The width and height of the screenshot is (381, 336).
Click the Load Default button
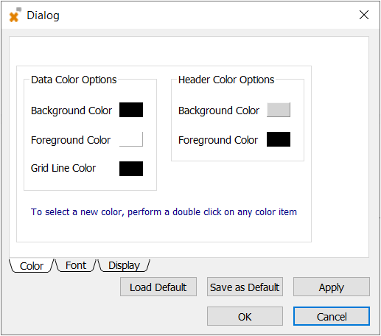tap(158, 287)
